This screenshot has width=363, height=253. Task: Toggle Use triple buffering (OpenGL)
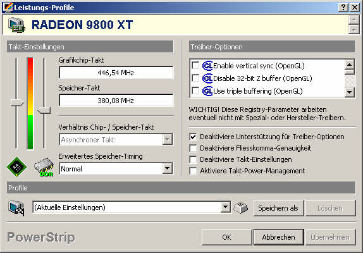pyautogui.click(x=195, y=90)
